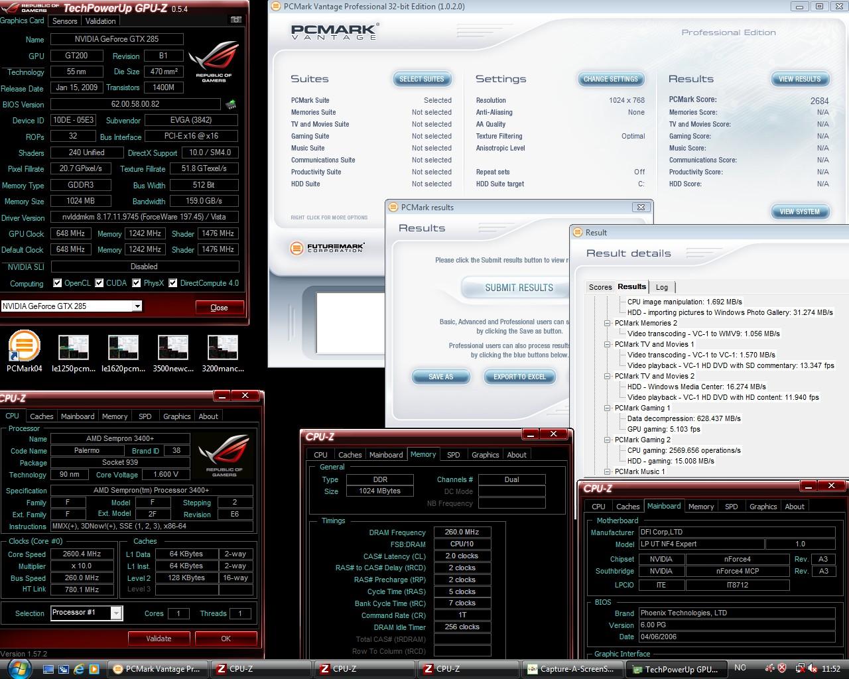Open the 3500newc desktop file icon
This screenshot has height=679, width=849.
click(x=172, y=354)
